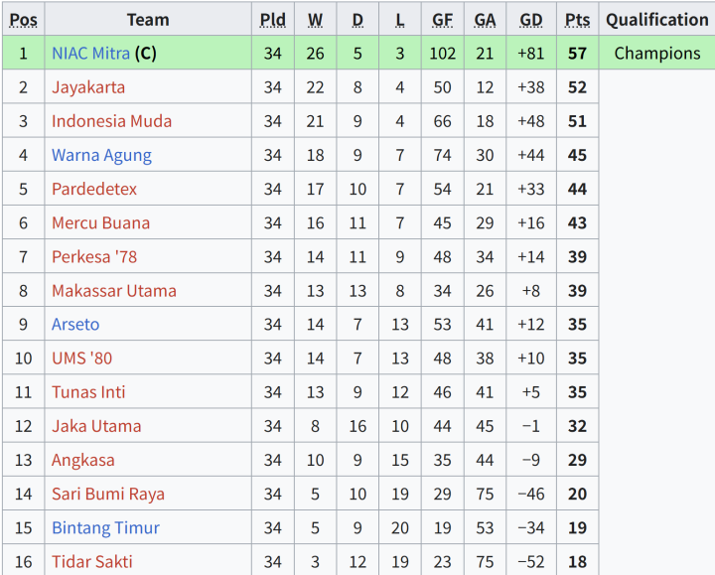Click the Pts column header abbreviation

click(577, 20)
